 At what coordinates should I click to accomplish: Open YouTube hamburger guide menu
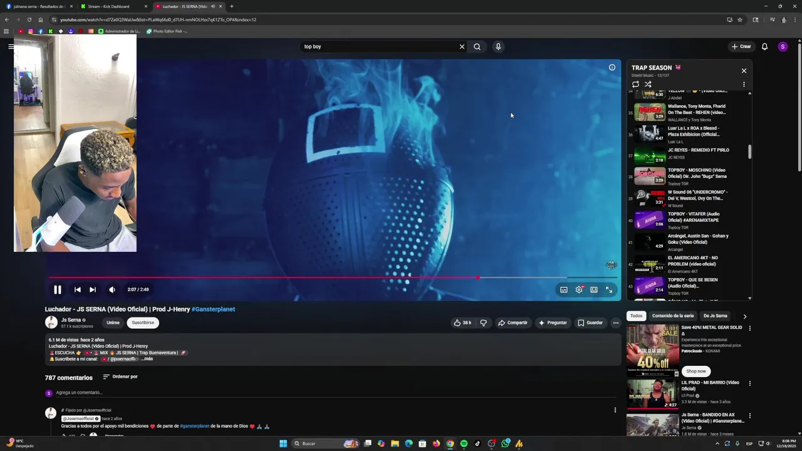coord(11,46)
